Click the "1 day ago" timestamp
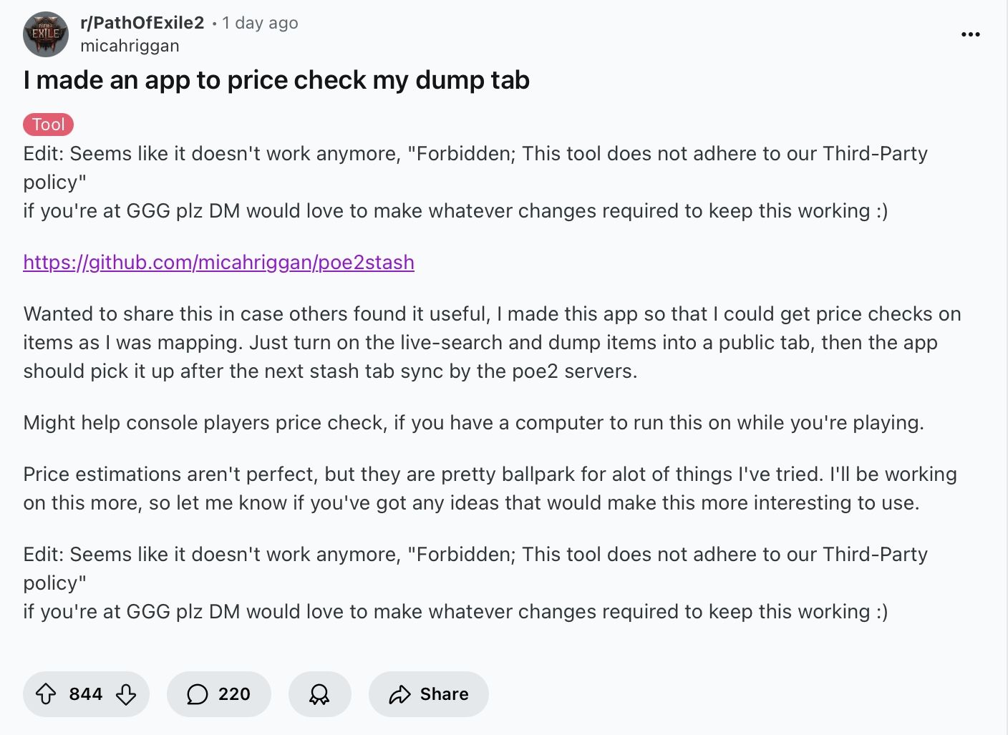The width and height of the screenshot is (1008, 735). click(260, 23)
